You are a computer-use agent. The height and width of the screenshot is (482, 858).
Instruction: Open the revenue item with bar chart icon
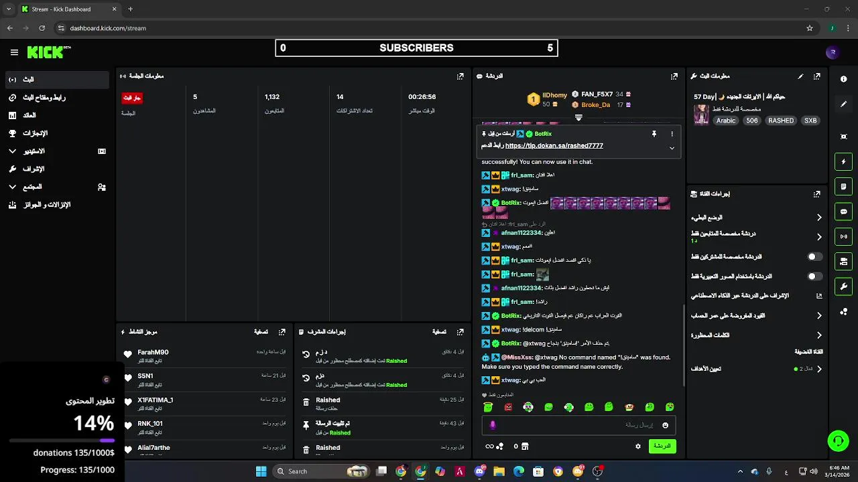click(57, 115)
